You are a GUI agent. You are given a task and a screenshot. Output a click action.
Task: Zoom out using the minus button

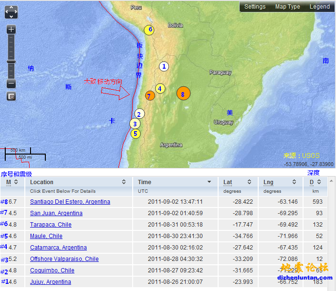tap(11, 83)
